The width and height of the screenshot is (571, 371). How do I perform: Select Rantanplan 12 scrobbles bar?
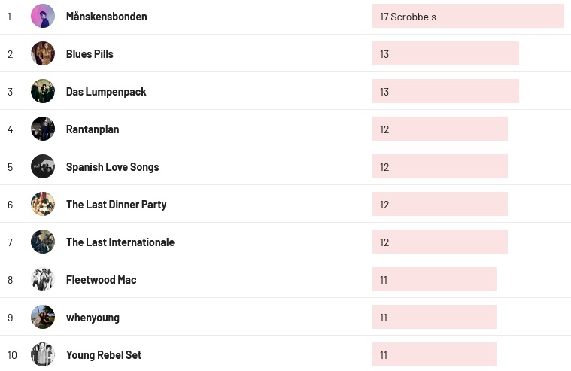pos(439,129)
